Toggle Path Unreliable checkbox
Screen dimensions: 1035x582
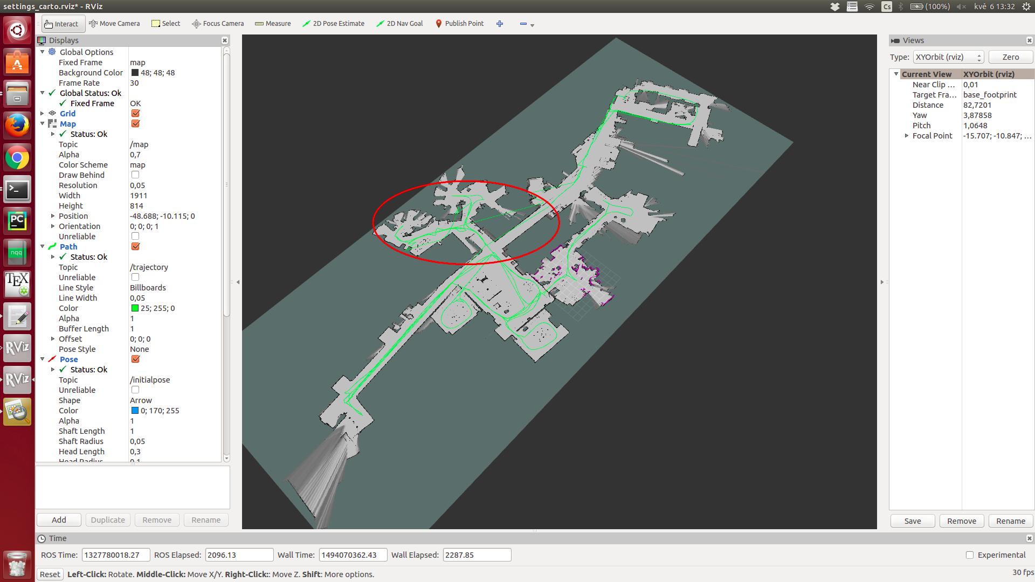tap(135, 278)
